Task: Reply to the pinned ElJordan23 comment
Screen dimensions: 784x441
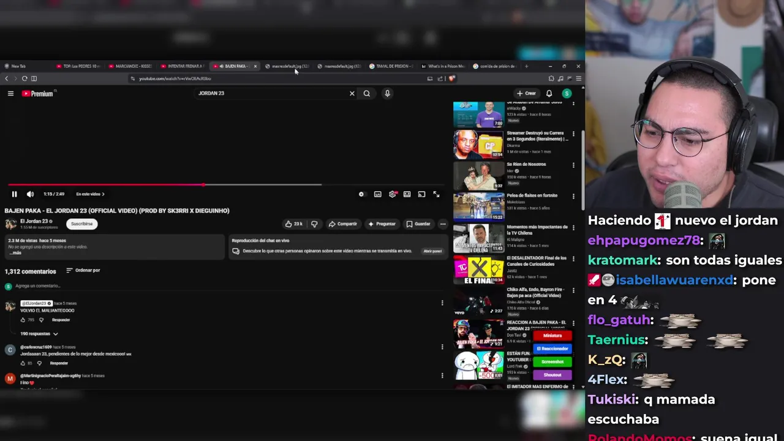Action: tap(61, 320)
